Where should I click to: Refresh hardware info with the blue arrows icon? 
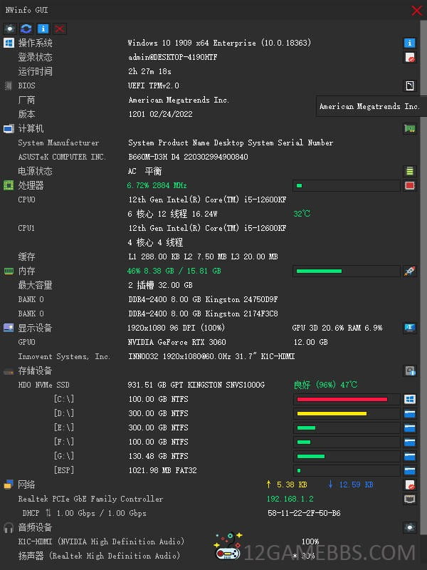point(26,28)
